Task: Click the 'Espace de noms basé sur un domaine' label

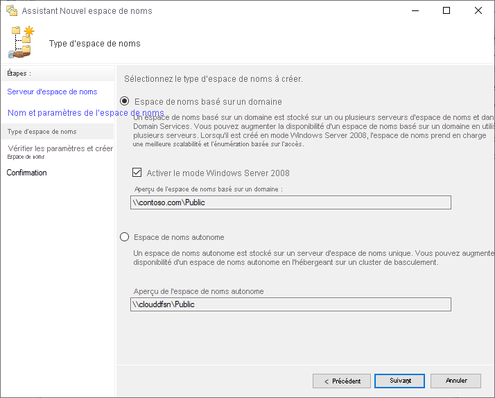Action: 208,102
